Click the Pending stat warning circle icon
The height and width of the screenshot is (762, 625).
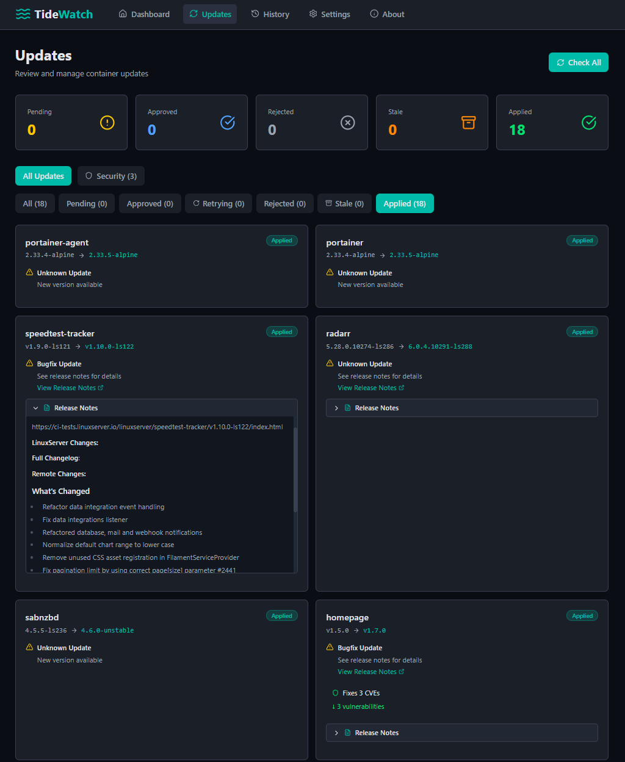(x=107, y=123)
